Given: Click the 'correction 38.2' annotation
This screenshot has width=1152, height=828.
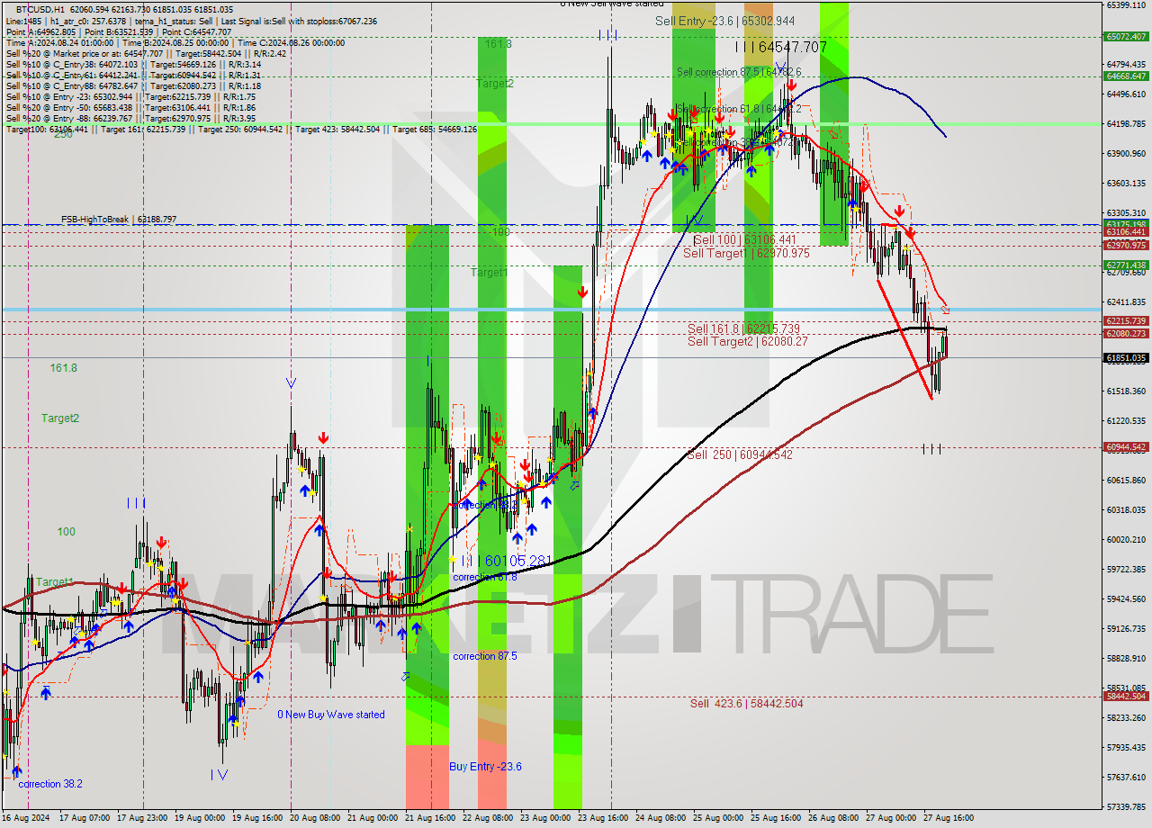Looking at the screenshot, I should click(50, 784).
